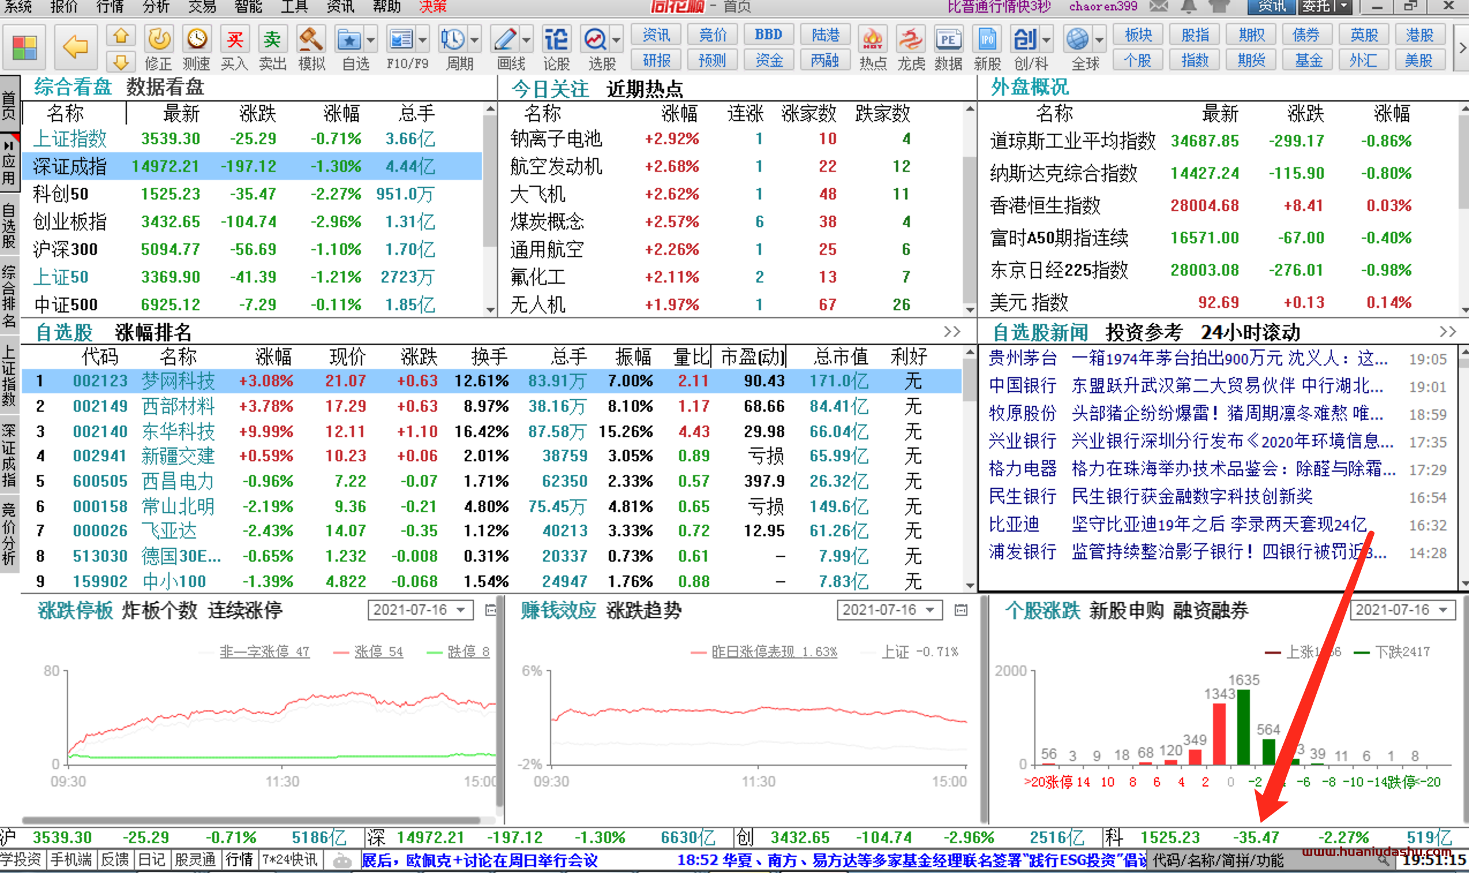
Task: Open the 新股 IPO icon
Action: tap(987, 40)
